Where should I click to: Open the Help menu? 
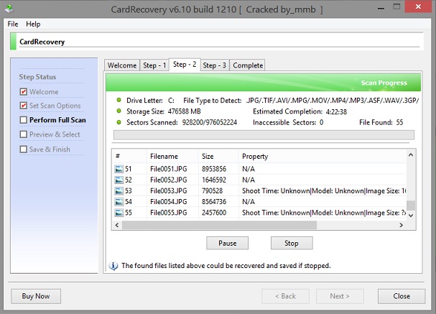point(33,24)
